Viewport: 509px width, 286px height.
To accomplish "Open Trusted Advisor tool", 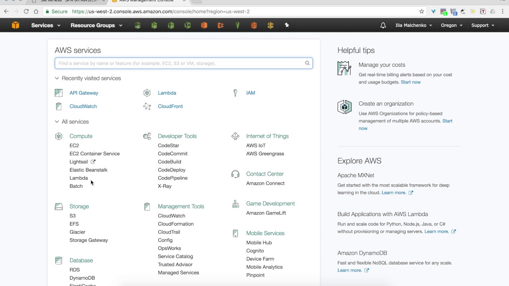I will (175, 265).
